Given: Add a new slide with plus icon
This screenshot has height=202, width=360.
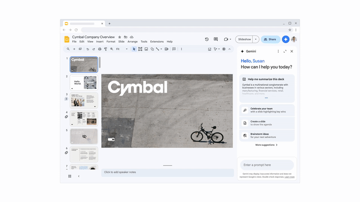Looking at the screenshot, I should (x=74, y=49).
